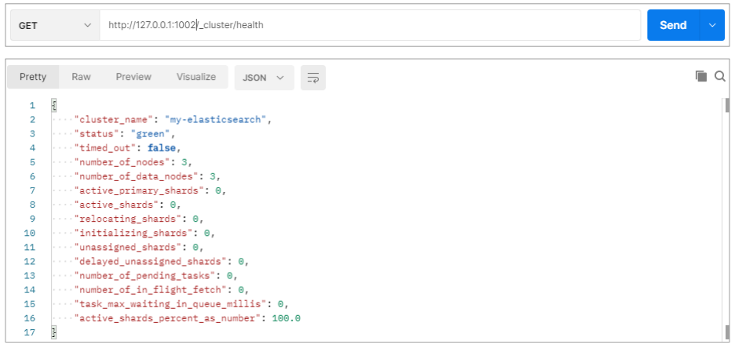
Task: Switch to the Preview response tab
Action: click(133, 77)
